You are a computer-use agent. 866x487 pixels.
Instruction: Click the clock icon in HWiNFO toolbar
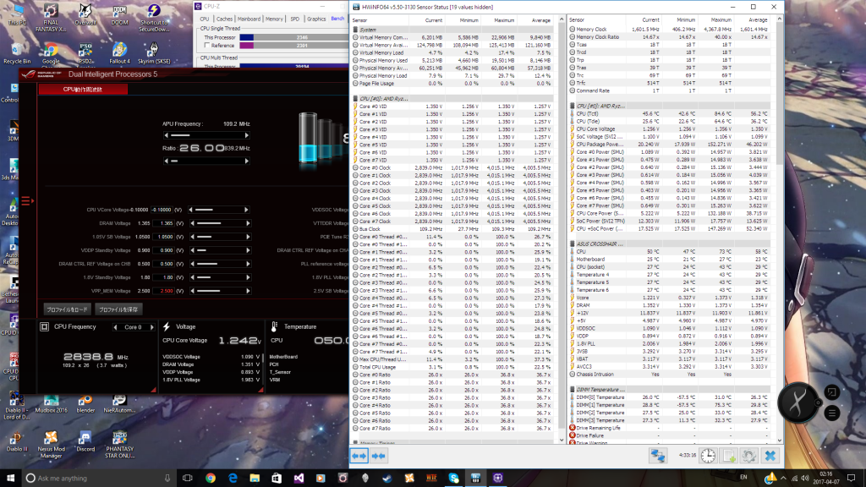pos(707,456)
